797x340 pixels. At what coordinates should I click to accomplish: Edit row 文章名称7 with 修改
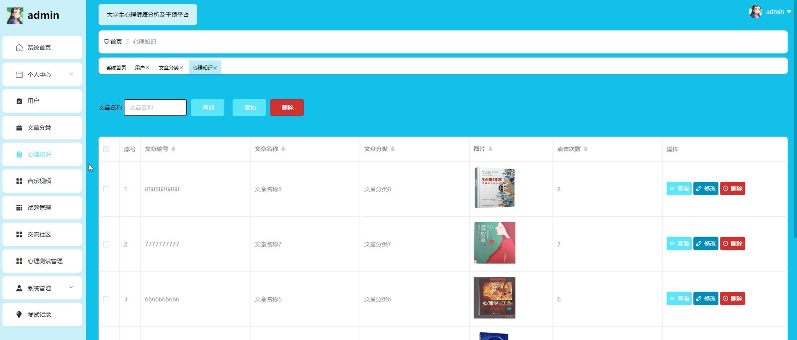click(x=706, y=244)
